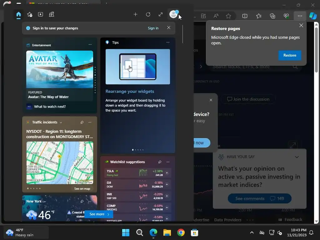The height and width of the screenshot is (240, 320).
Task: Open the DJI DOW stock row
Action: [138, 184]
